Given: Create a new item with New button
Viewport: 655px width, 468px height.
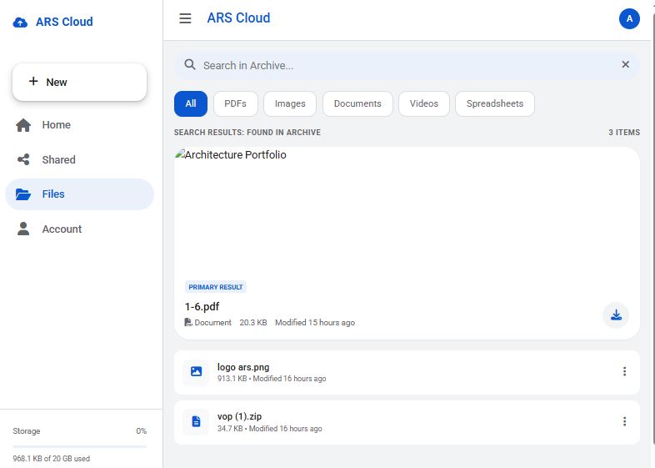Looking at the screenshot, I should tap(80, 82).
